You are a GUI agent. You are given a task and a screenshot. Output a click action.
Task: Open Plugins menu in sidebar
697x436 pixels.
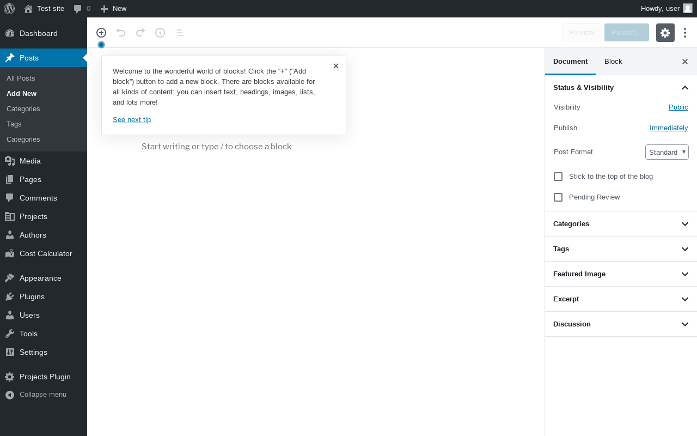pos(44,296)
